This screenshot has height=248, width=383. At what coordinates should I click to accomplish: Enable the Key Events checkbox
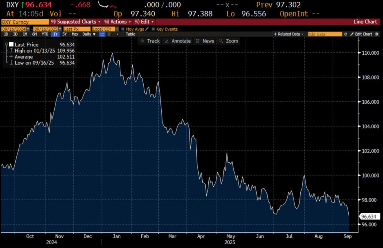[153, 29]
